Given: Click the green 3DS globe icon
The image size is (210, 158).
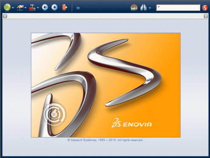Looking at the screenshot, I should (7, 7).
